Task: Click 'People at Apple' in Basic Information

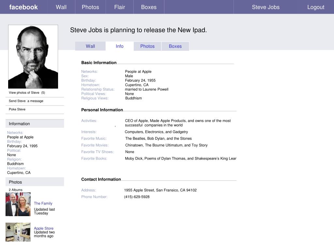Action: tap(138, 72)
